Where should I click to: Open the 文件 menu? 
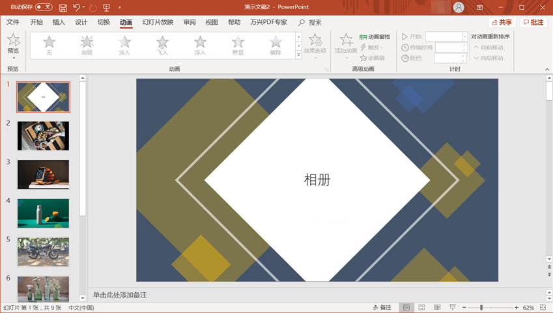click(x=12, y=22)
